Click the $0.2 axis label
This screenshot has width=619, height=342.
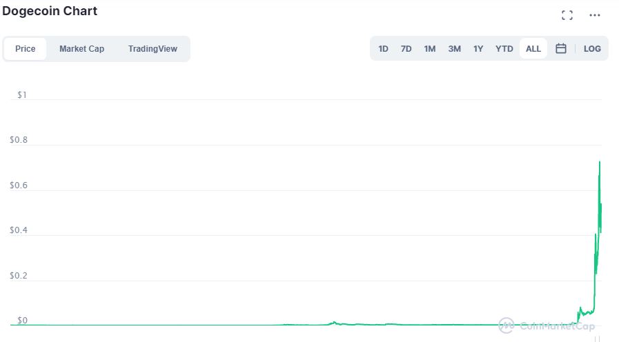coord(19,275)
